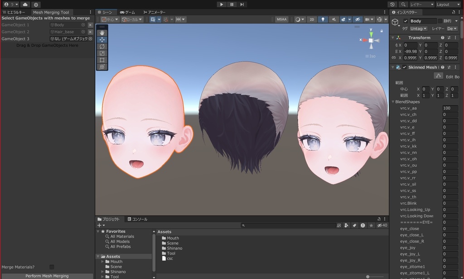Open Transform component help icon
Viewport: 464px width, 279px height.
pos(442,38)
